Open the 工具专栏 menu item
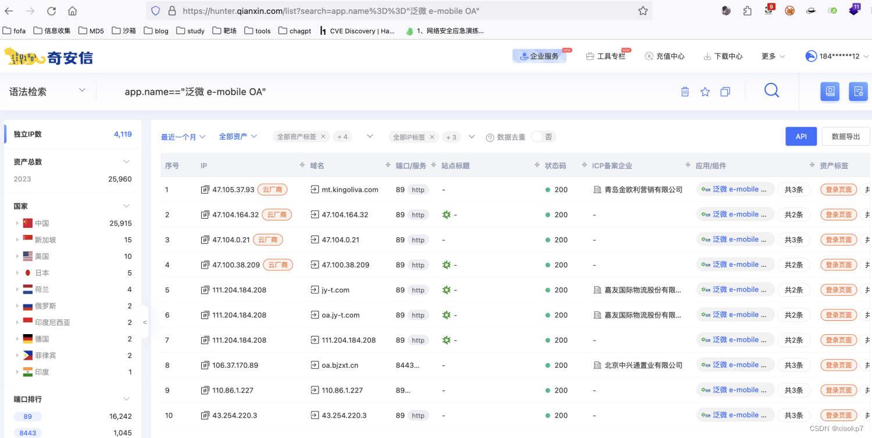 click(x=606, y=56)
